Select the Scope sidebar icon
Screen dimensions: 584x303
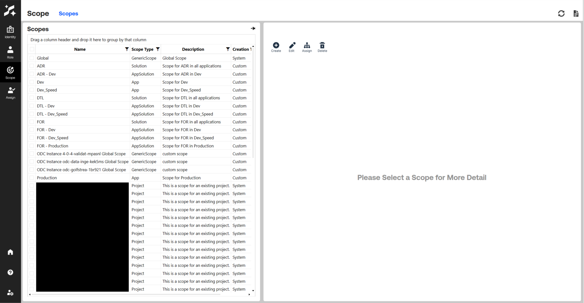10,73
